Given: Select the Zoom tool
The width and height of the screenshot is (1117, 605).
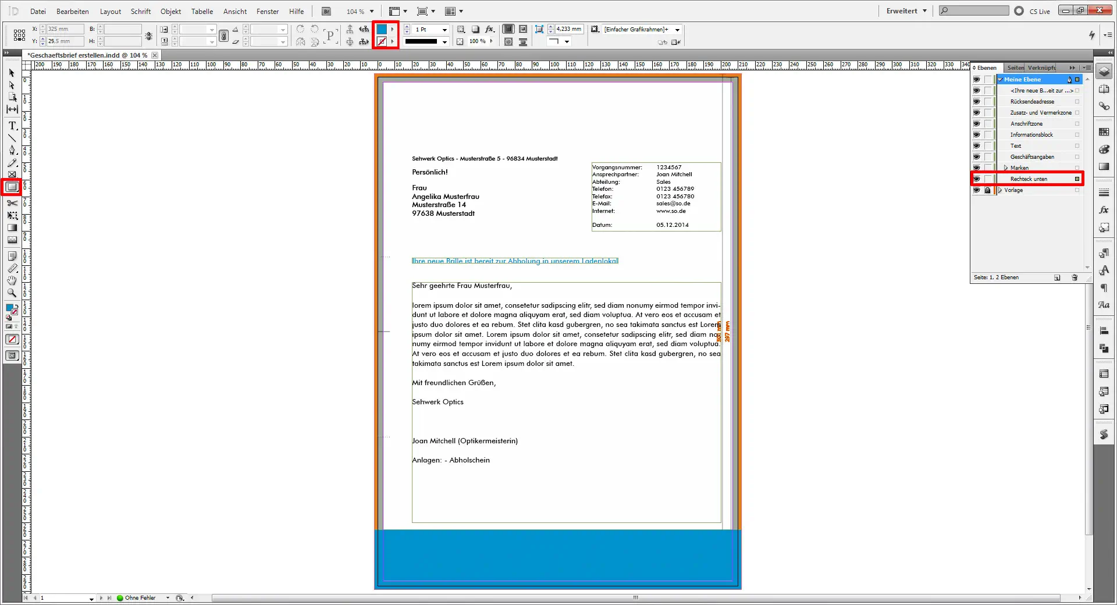Looking at the screenshot, I should pos(12,293).
